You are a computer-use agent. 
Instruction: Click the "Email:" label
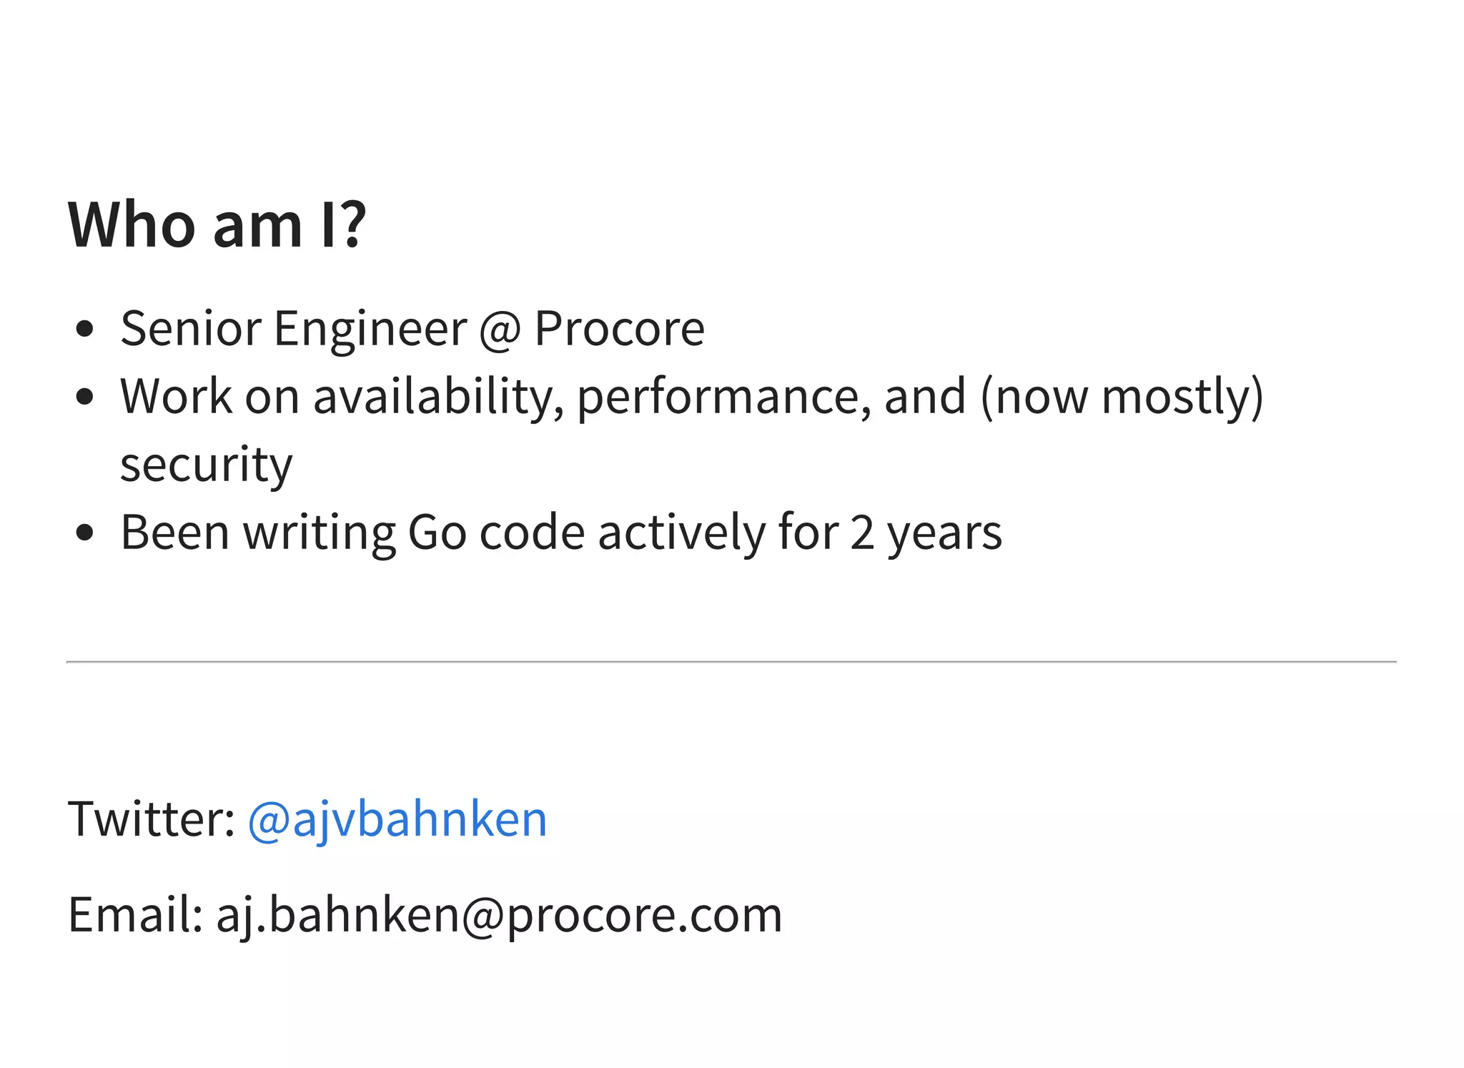tap(136, 914)
